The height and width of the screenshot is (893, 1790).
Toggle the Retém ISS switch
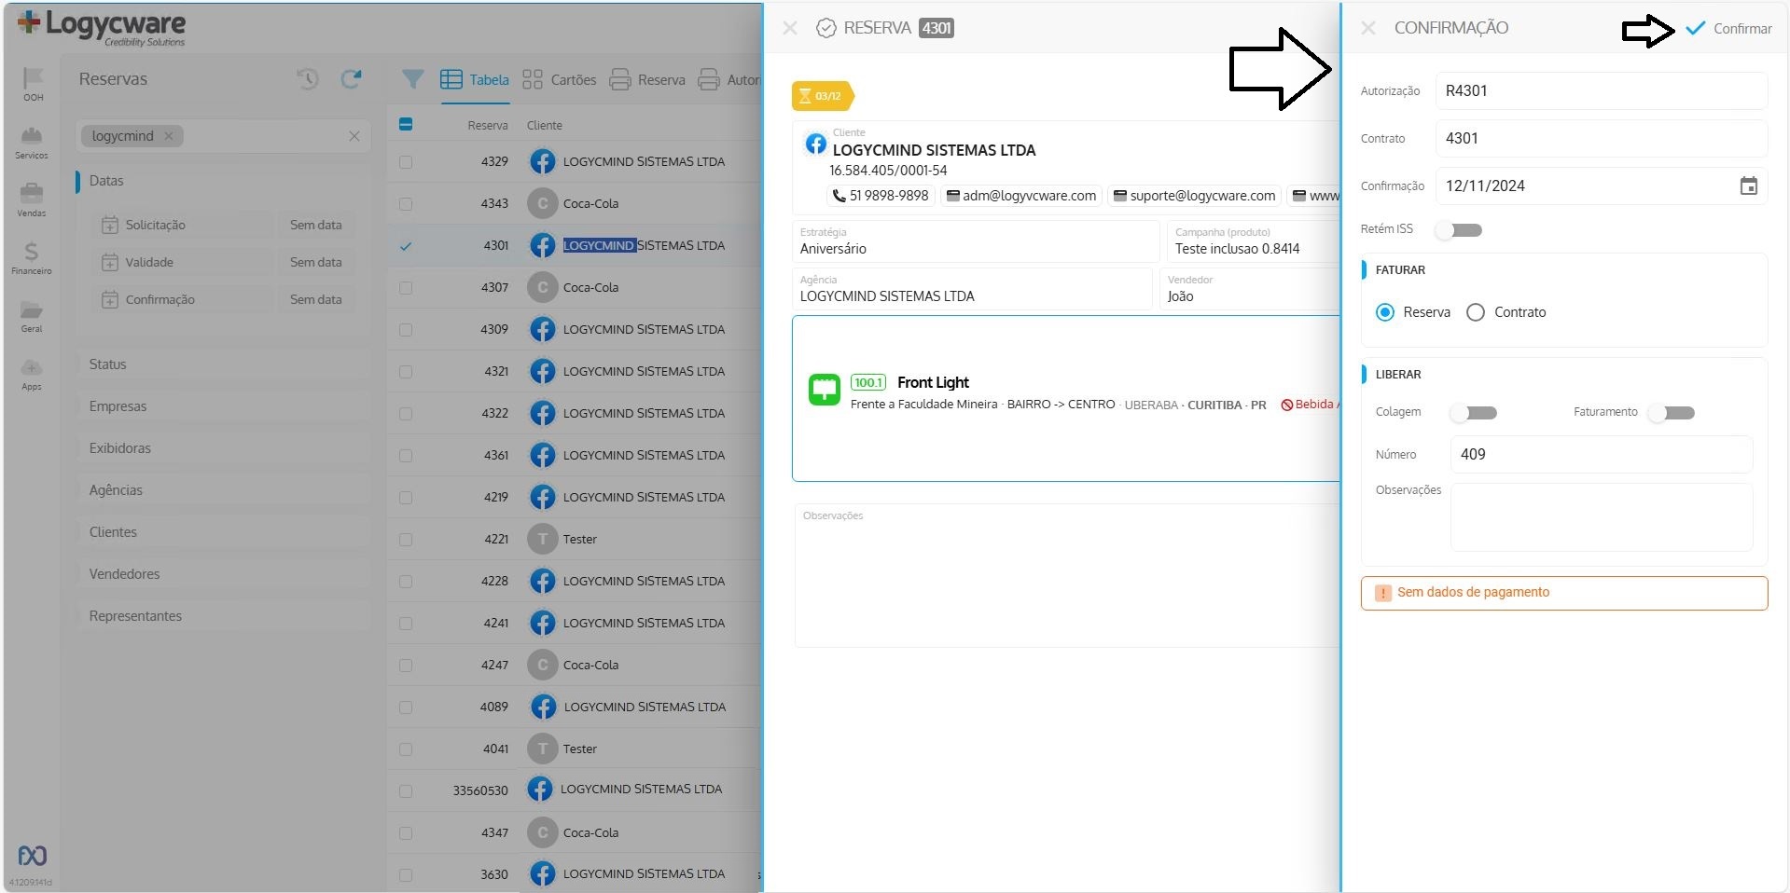[1459, 230]
